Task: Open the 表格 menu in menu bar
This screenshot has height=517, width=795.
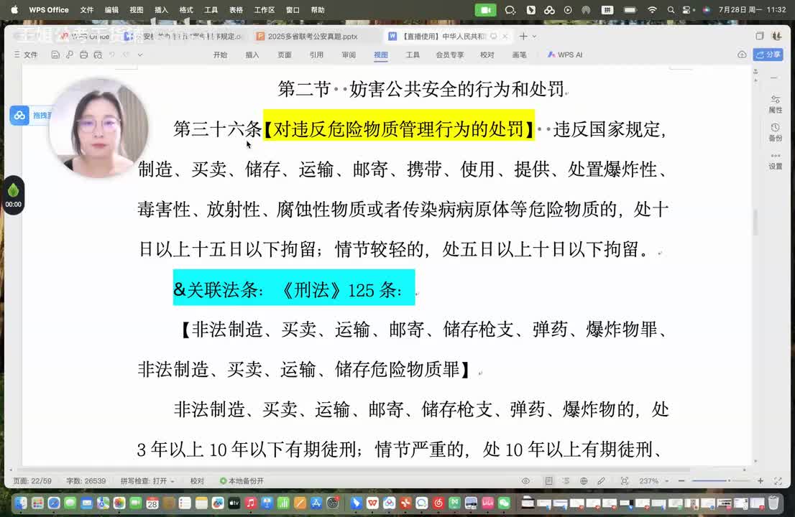Action: 236,9
